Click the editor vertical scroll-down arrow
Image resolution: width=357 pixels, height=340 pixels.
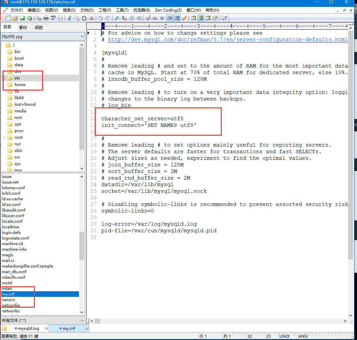tap(350, 315)
